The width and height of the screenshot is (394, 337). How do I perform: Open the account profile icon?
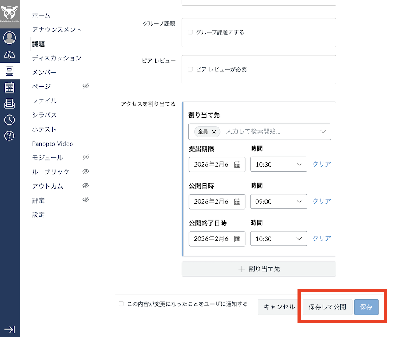tap(9, 37)
